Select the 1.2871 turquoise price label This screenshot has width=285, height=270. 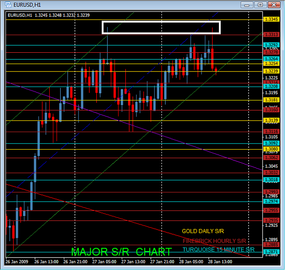coord(271,252)
